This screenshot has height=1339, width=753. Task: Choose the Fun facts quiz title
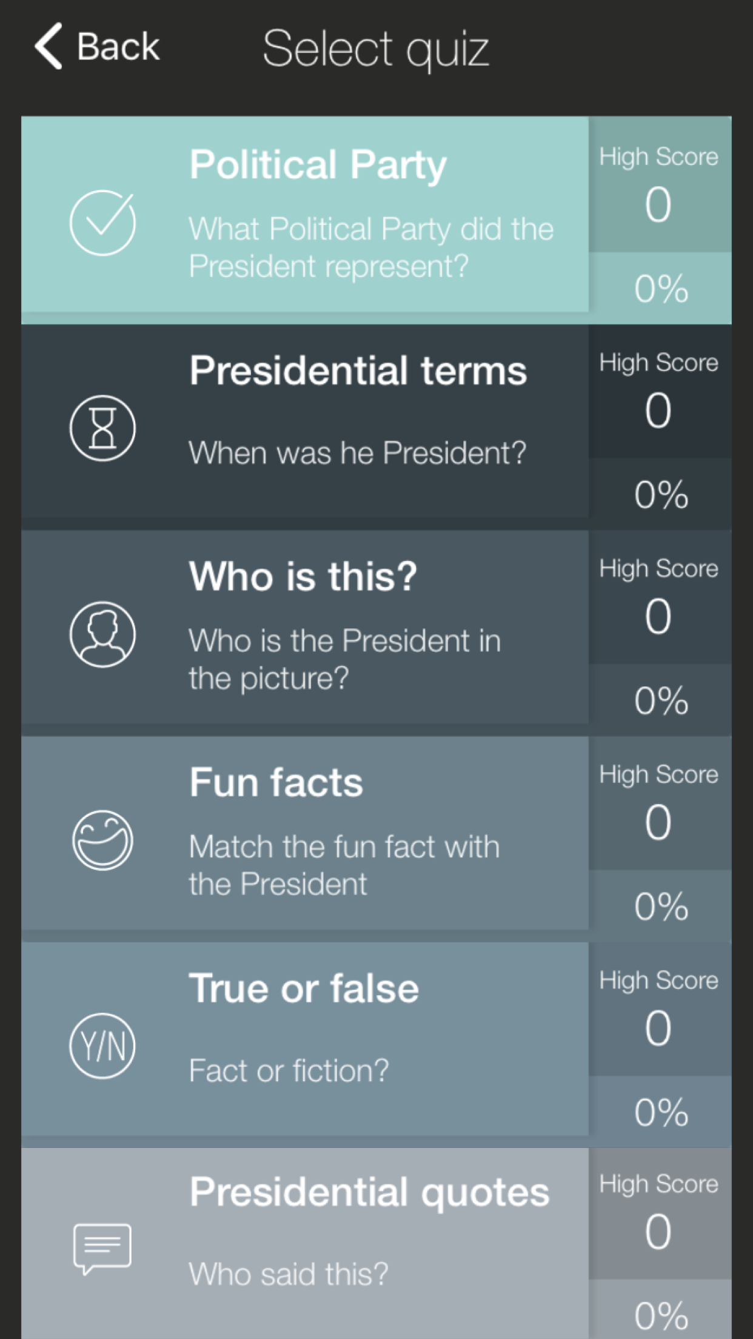276,782
